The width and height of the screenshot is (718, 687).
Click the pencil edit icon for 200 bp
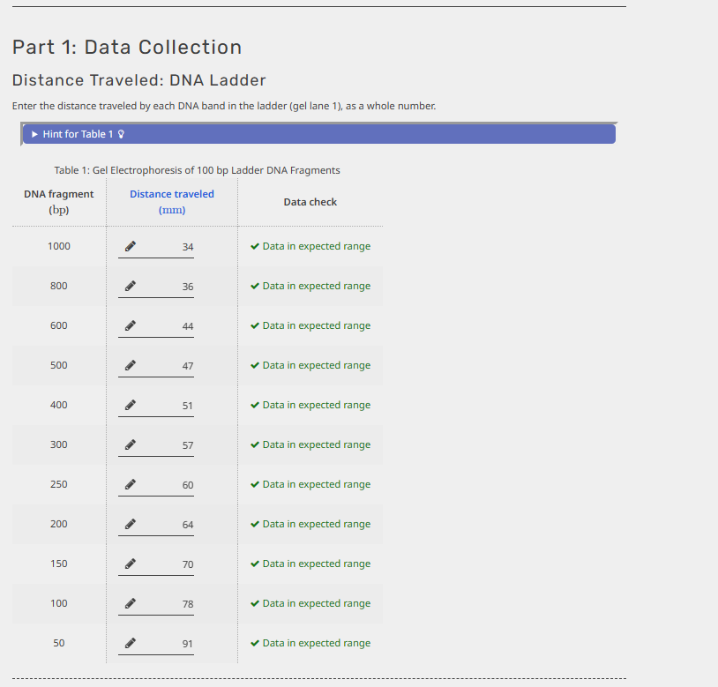click(x=130, y=524)
